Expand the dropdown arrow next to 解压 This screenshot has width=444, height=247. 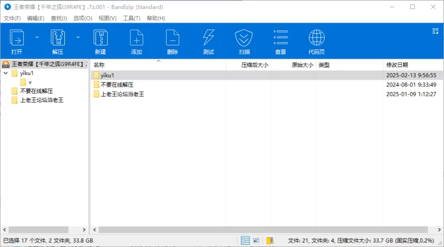point(78,37)
